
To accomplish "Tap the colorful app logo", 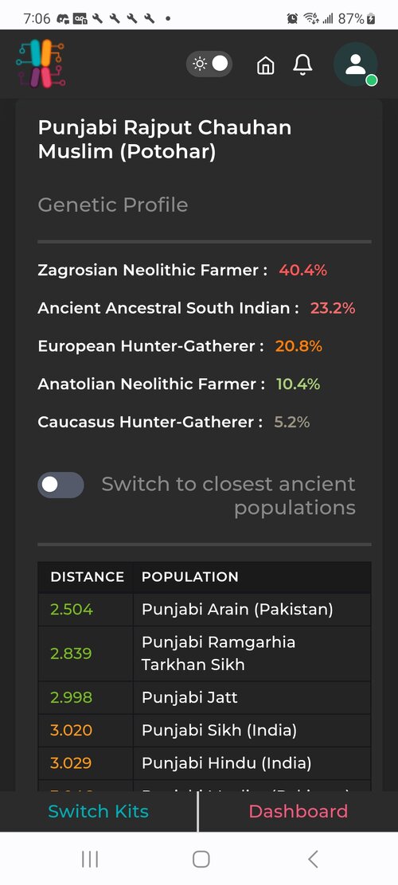I will tap(41, 63).
